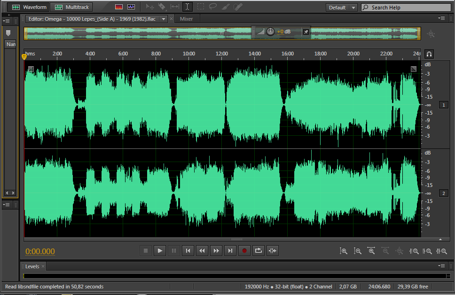This screenshot has width=455, height=295.
Task: Click the Rewind button
Action: tap(202, 251)
